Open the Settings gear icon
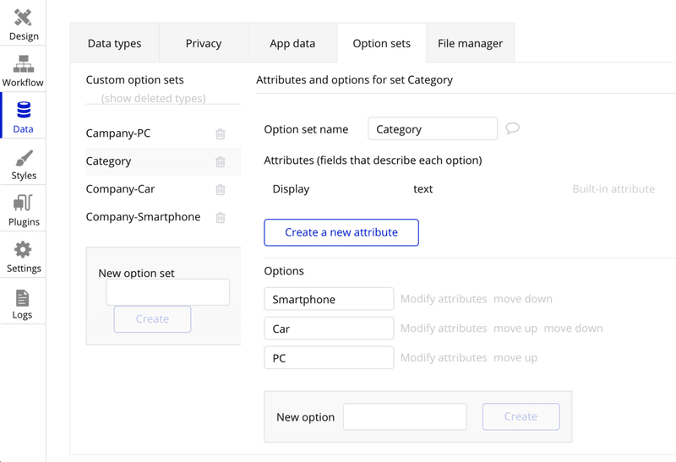Viewport: 676px width, 462px height. pyautogui.click(x=23, y=249)
